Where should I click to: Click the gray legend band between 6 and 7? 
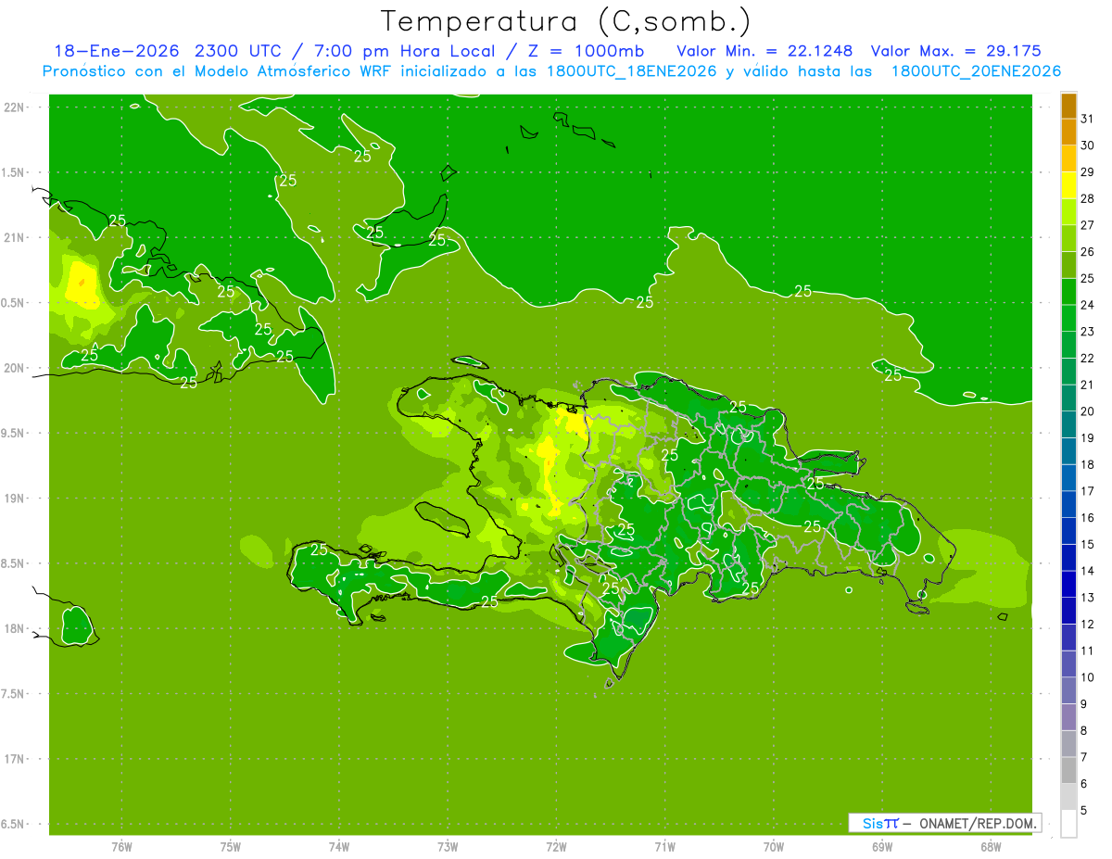pyautogui.click(x=1068, y=770)
